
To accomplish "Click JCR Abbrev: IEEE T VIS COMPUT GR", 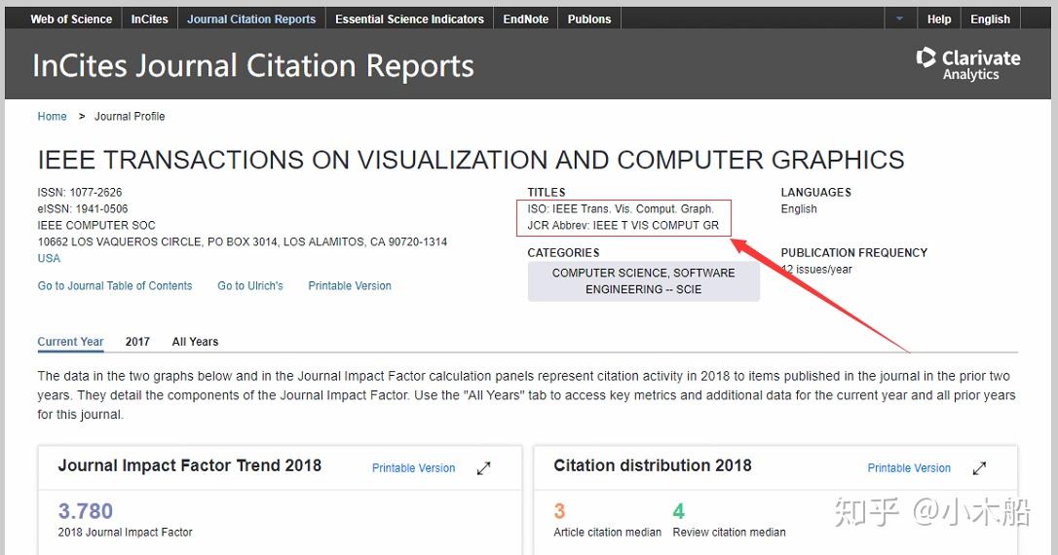I will tap(623, 225).
